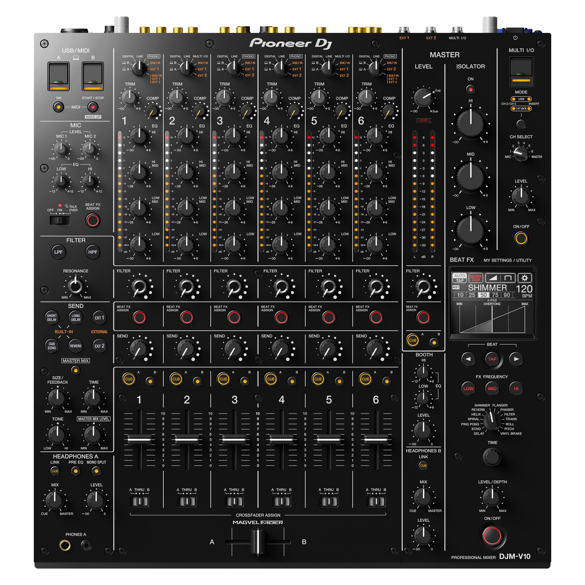Click channel 4 input source selector knob
The width and height of the screenshot is (585, 585).
(281, 68)
